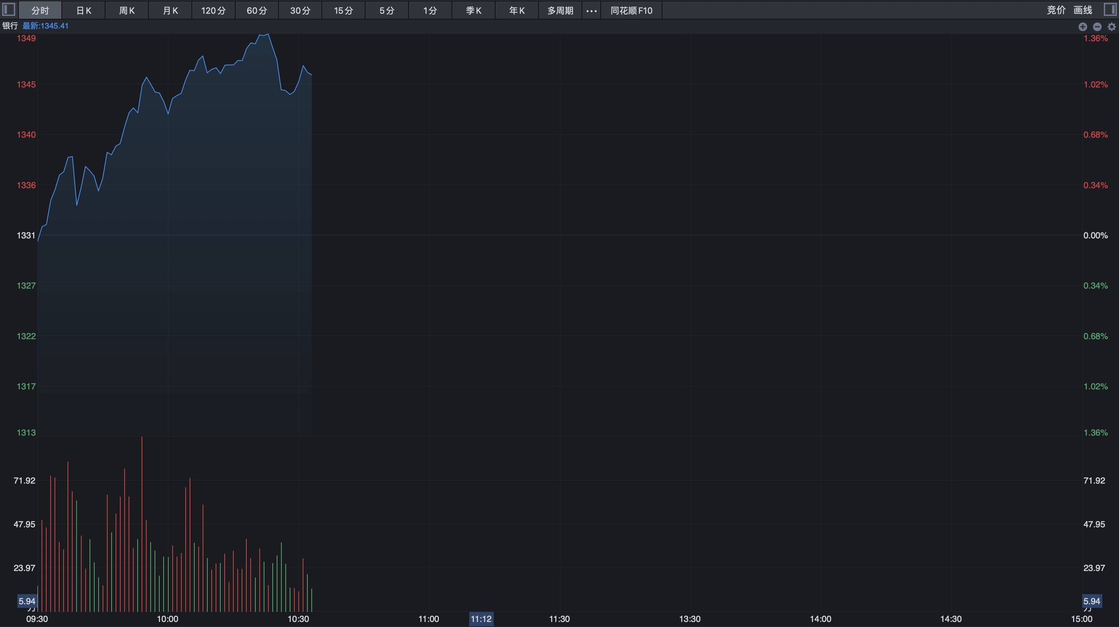
Task: Select the 周K period tab
Action: tap(127, 10)
